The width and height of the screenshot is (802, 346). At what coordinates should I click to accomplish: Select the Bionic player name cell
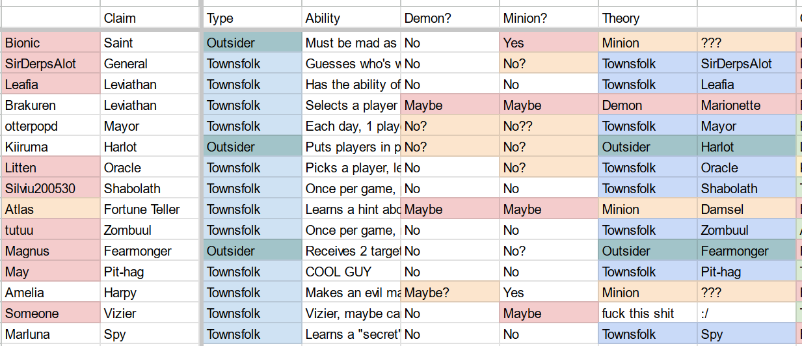click(51, 43)
